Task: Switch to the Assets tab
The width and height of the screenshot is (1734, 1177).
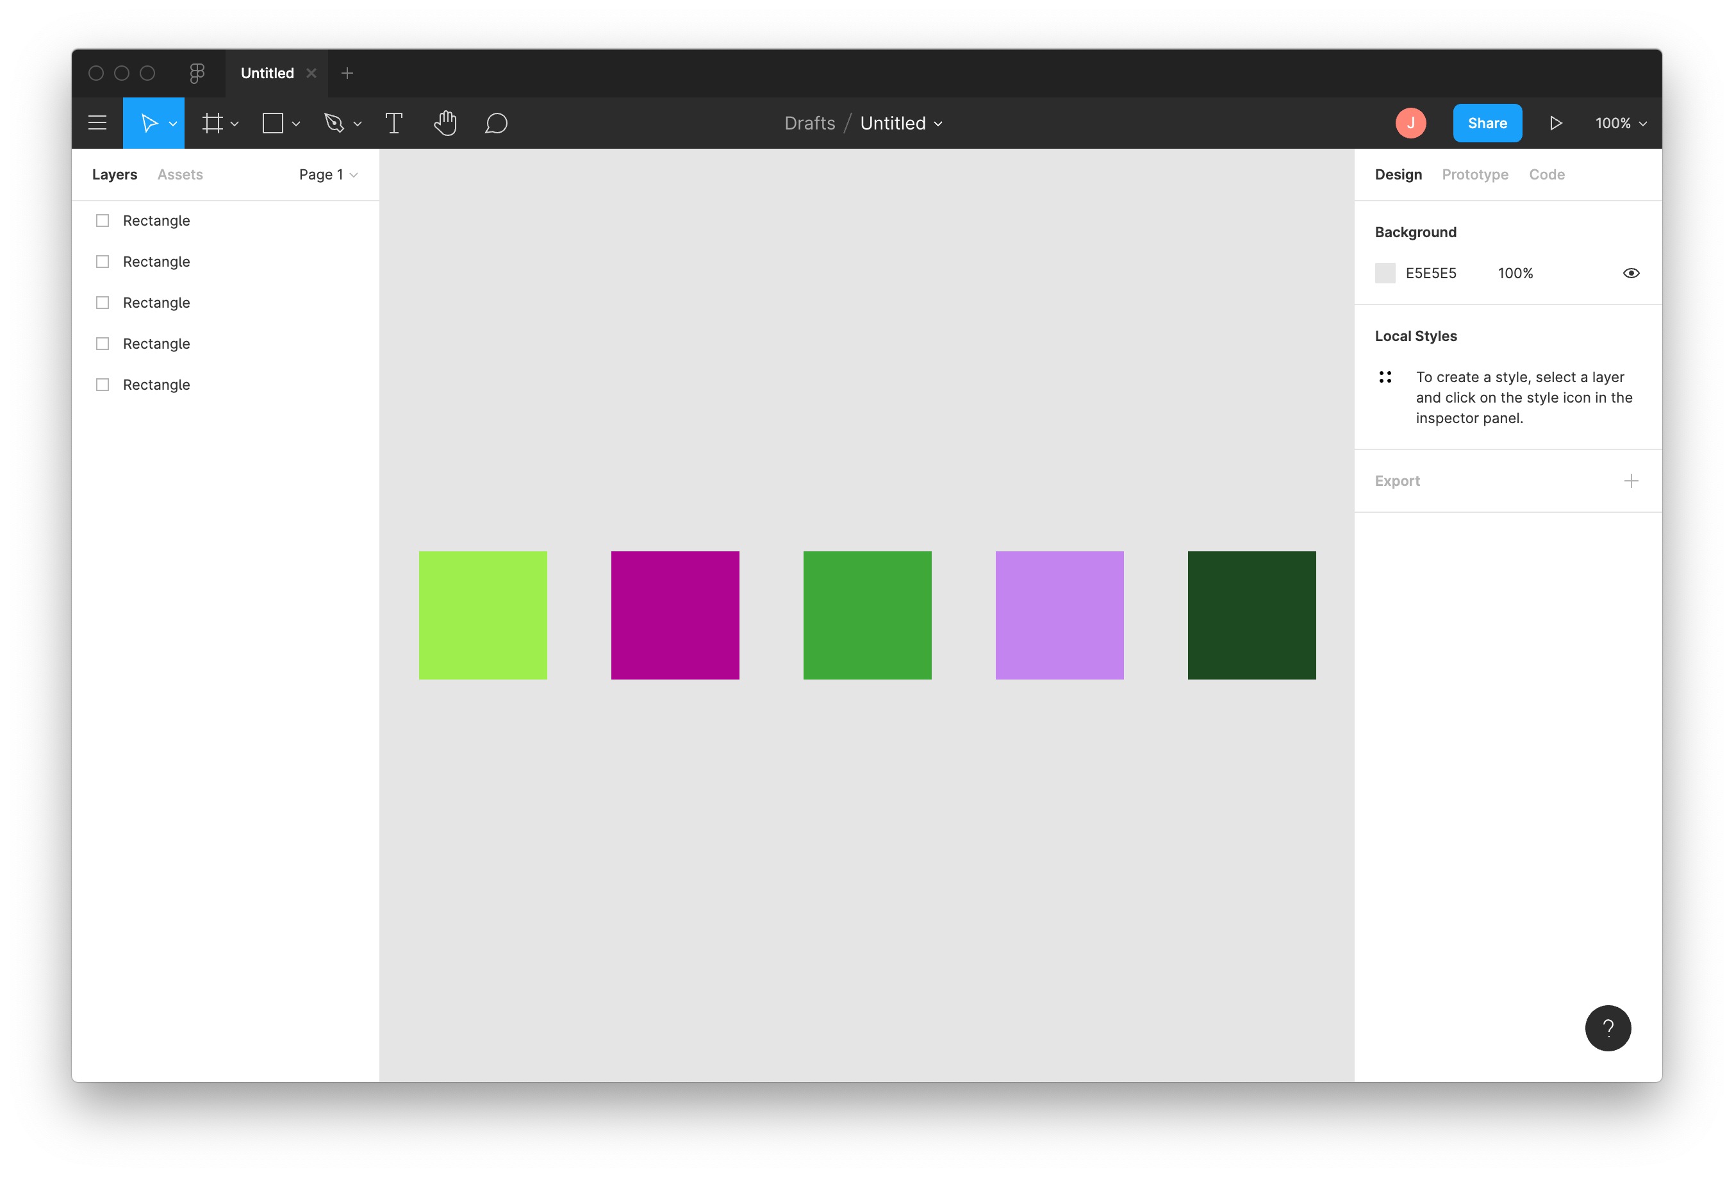Action: [x=180, y=174]
